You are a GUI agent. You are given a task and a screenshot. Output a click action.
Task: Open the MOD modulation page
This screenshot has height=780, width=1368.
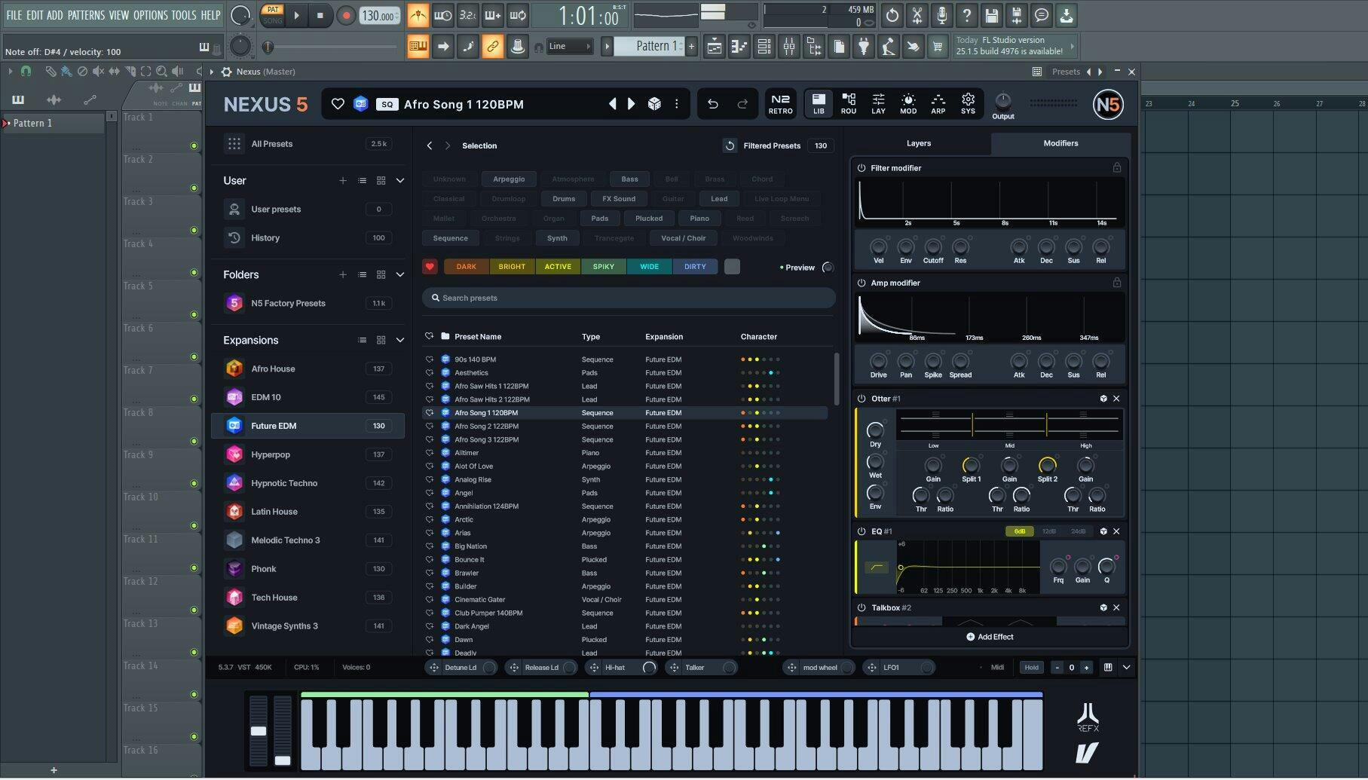point(908,104)
